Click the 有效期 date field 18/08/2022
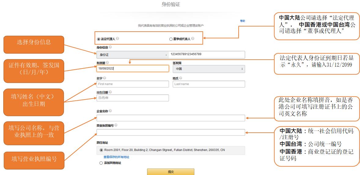The height and width of the screenshot is (175, 360). tap(133, 68)
